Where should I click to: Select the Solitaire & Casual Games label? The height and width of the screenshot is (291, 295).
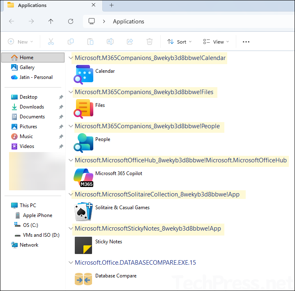tap(122, 208)
